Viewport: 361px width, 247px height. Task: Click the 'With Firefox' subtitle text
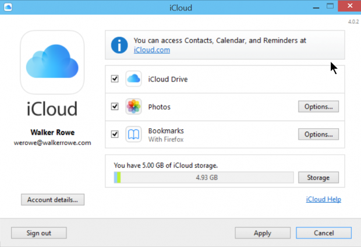coord(166,139)
